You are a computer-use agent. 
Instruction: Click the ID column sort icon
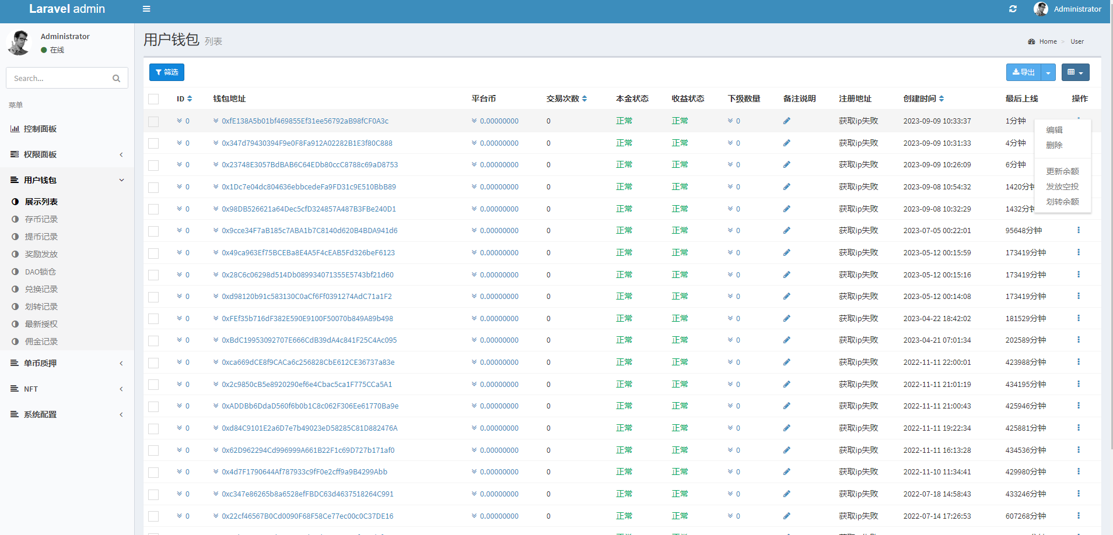click(x=190, y=98)
